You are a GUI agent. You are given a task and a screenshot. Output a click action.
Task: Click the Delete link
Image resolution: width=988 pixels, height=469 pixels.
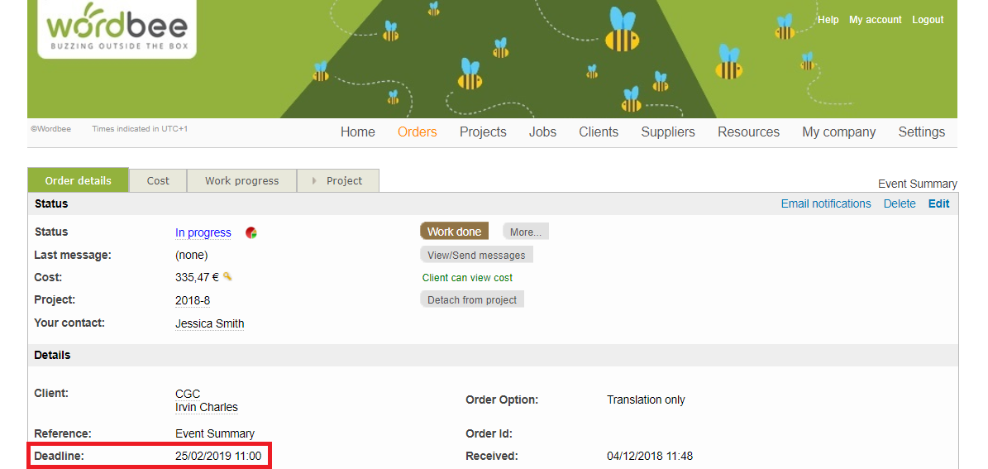click(x=899, y=203)
